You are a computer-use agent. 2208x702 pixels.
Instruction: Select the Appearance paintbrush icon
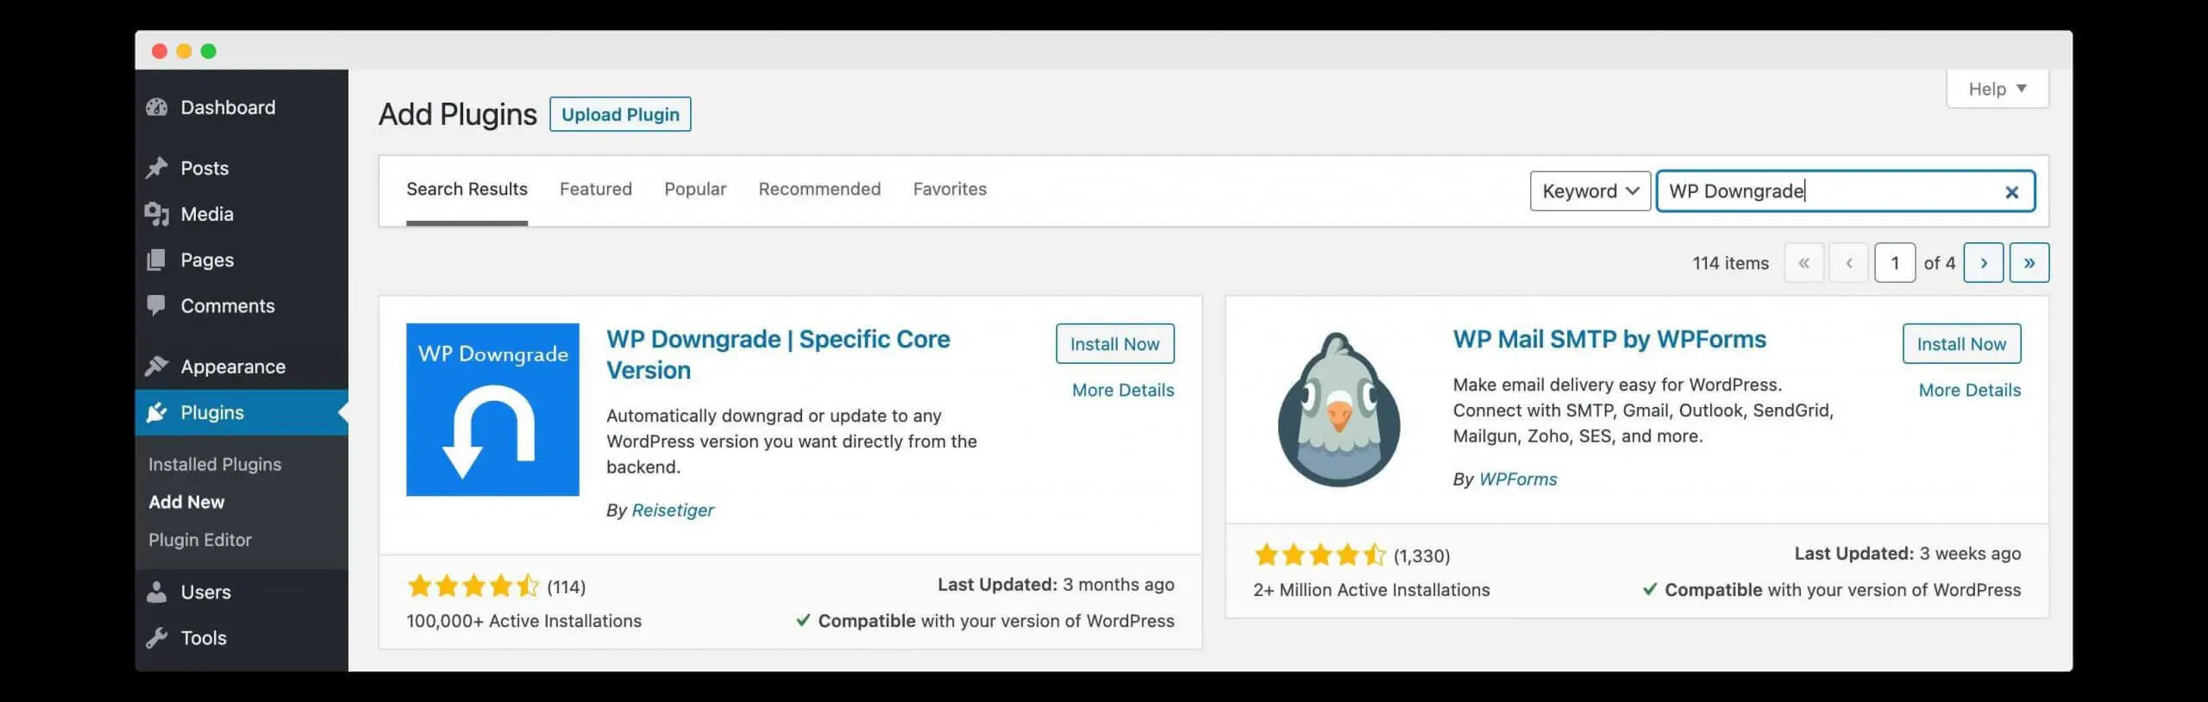coord(156,366)
